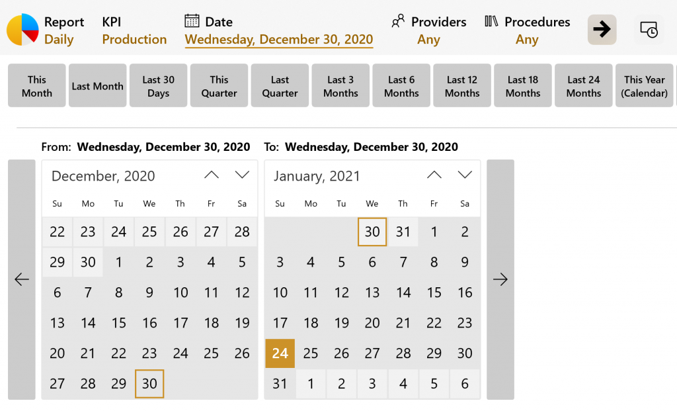This screenshot has width=677, height=411.
Task: Open the clock history screen icon
Action: pos(649,30)
